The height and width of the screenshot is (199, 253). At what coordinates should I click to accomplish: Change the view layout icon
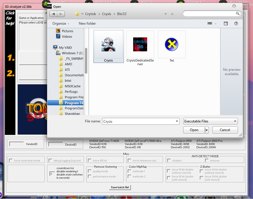[x=210, y=23]
